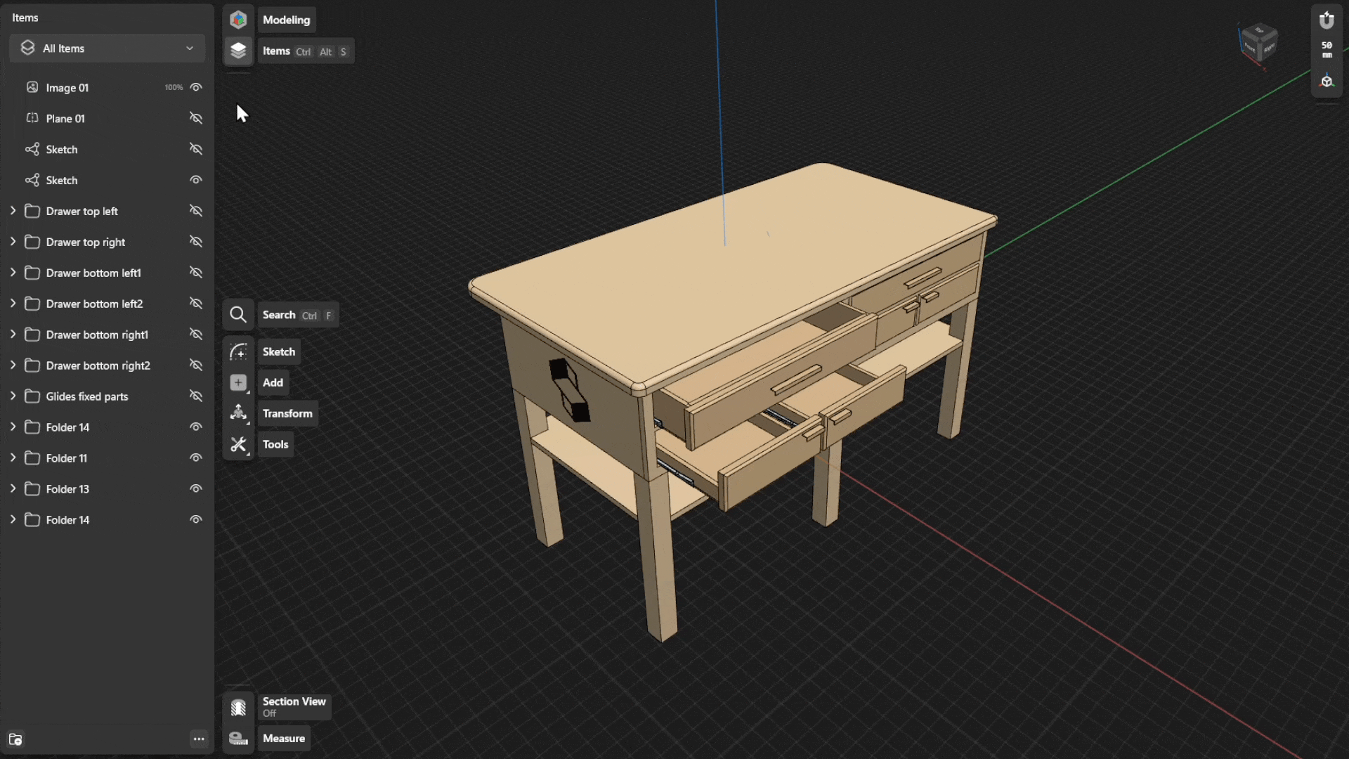Open Search with the magnifier icon
The image size is (1349, 759).
pyautogui.click(x=238, y=315)
